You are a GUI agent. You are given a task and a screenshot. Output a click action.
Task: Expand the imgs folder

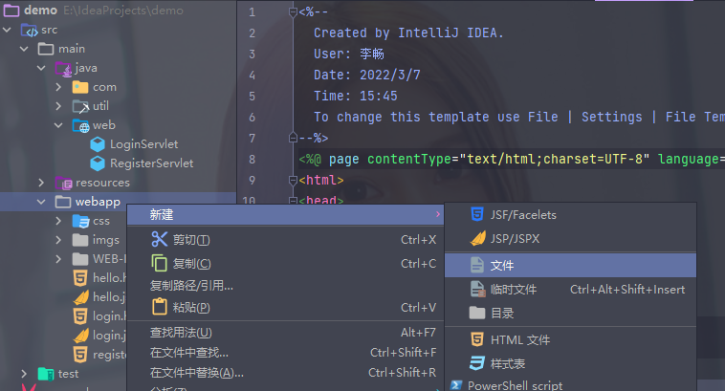pos(58,240)
